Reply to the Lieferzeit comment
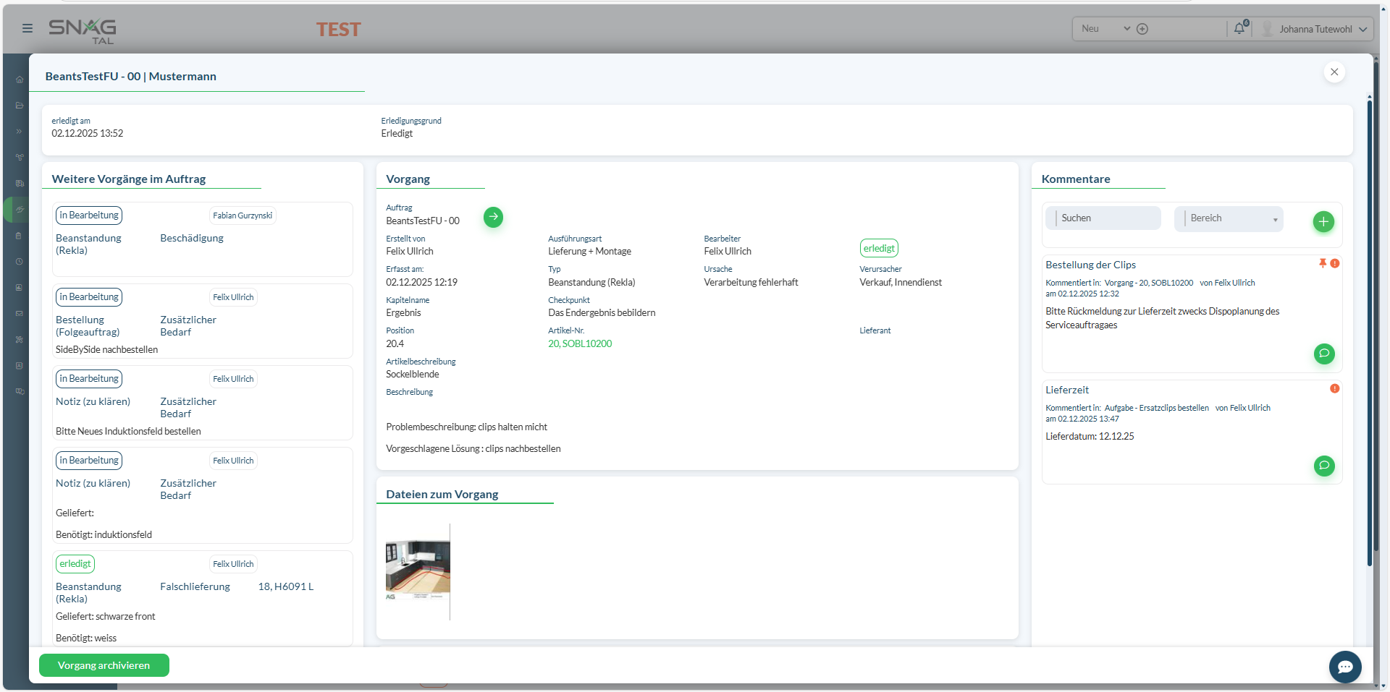The width and height of the screenshot is (1390, 692). coord(1323,466)
